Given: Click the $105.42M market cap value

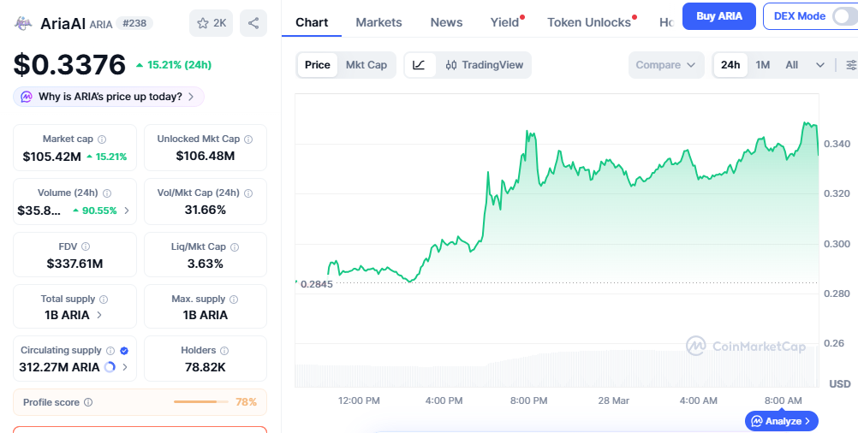Looking at the screenshot, I should tap(52, 157).
